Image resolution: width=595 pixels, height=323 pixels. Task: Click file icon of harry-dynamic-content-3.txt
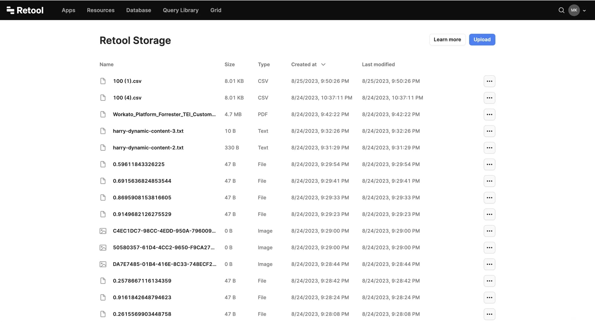[103, 131]
